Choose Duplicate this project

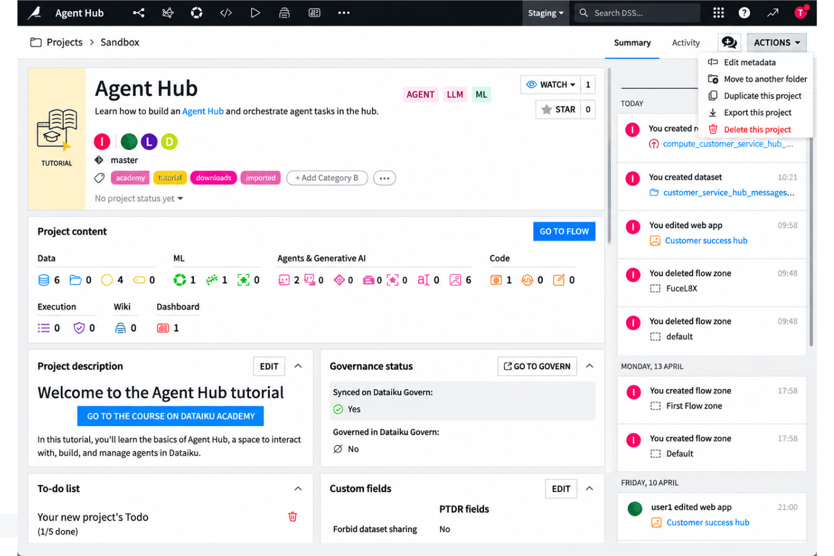pyautogui.click(x=755, y=96)
